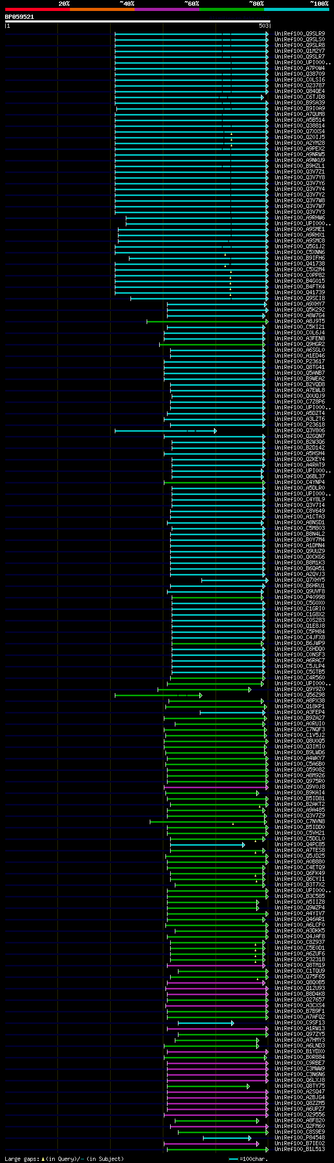Click the purple bar for UniRef100_Q9V0J8

point(216,787)
